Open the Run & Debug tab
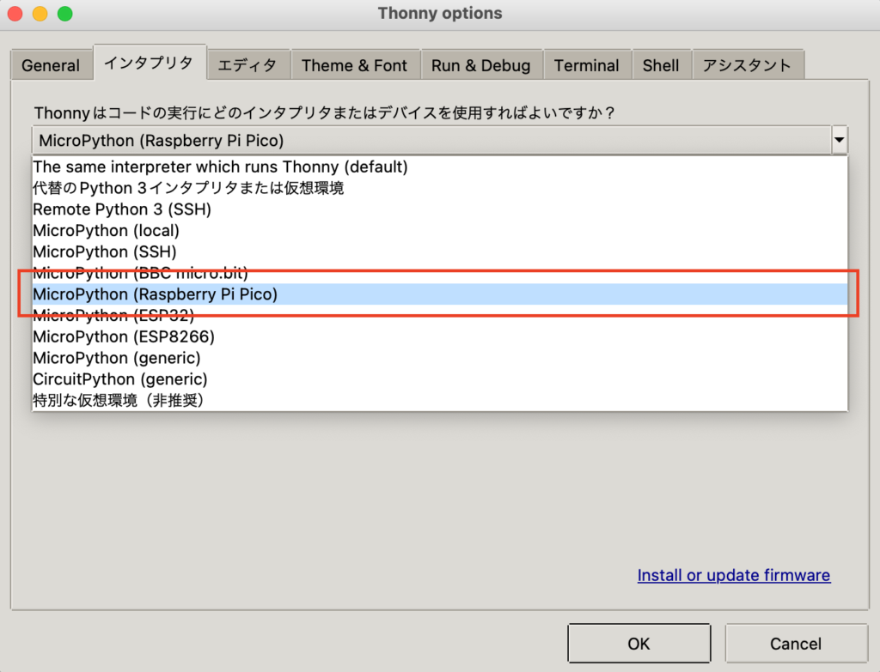 coord(481,65)
